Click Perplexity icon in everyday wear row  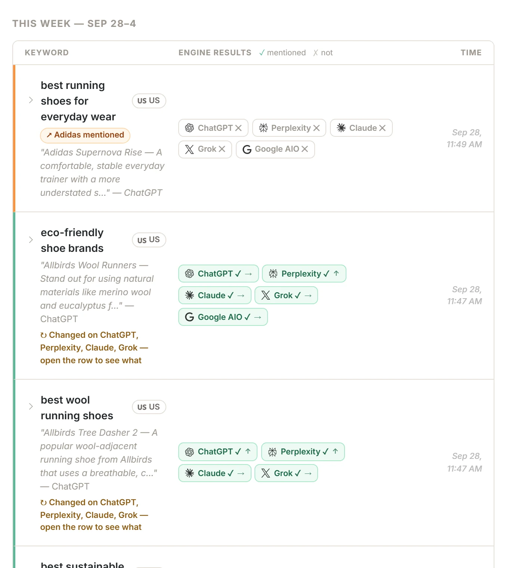[x=263, y=128]
